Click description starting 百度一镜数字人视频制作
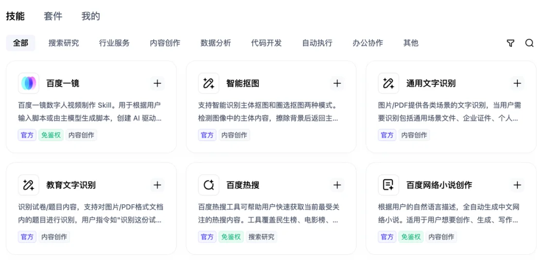The image size is (556, 260). [90, 112]
